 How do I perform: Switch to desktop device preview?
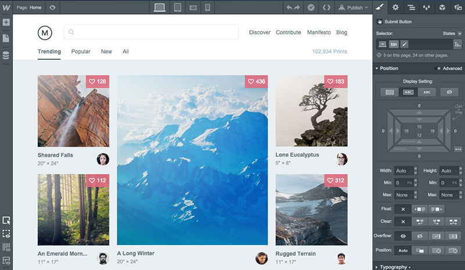[160, 8]
